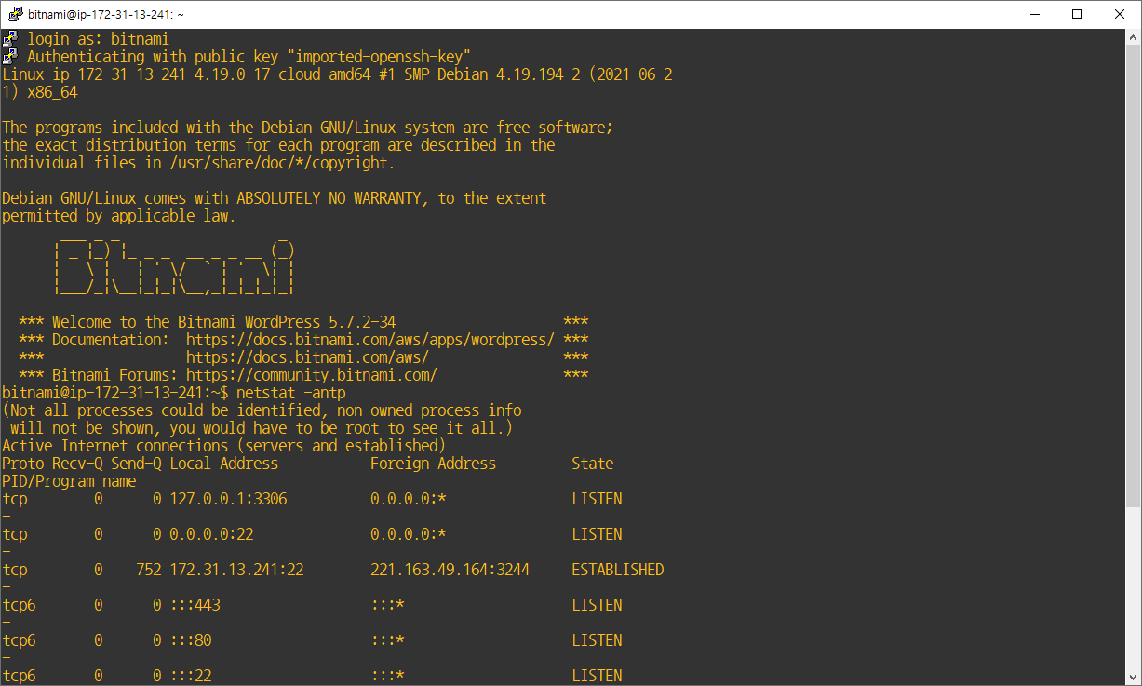Click the https://community.bitnami.com/ URL
Screen dimensions: 1142x686
pos(312,375)
